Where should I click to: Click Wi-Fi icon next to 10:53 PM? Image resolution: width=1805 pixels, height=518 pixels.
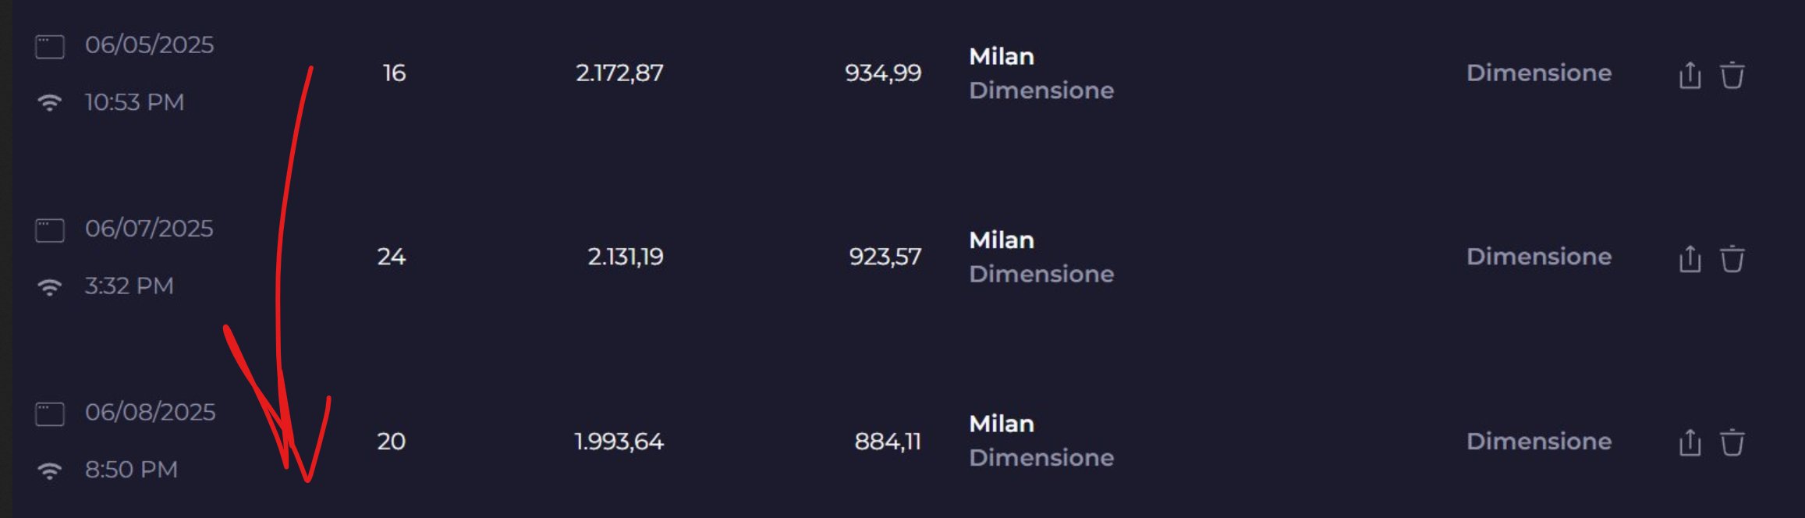(x=50, y=103)
